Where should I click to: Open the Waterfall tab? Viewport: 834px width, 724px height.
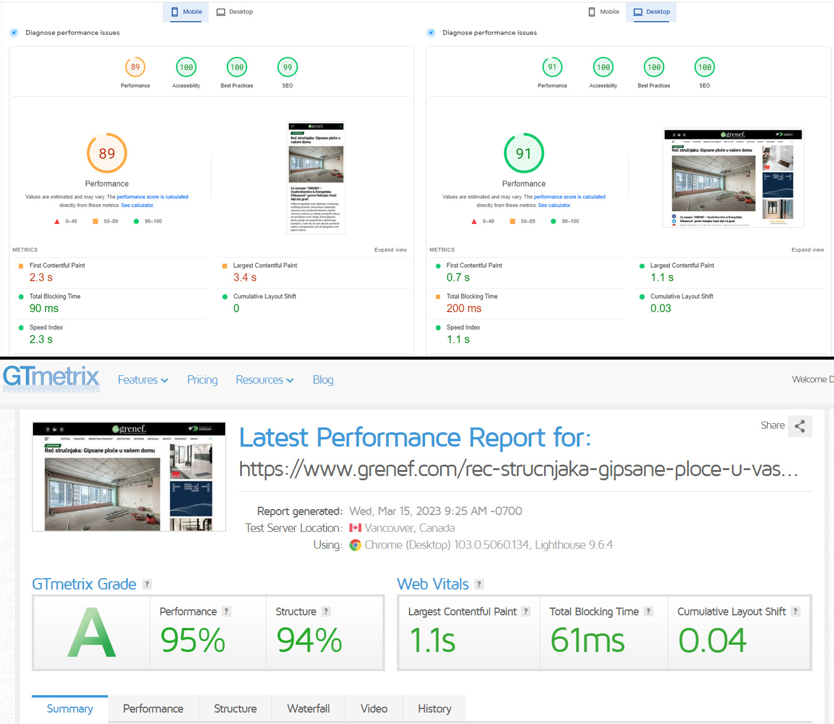[x=309, y=709]
